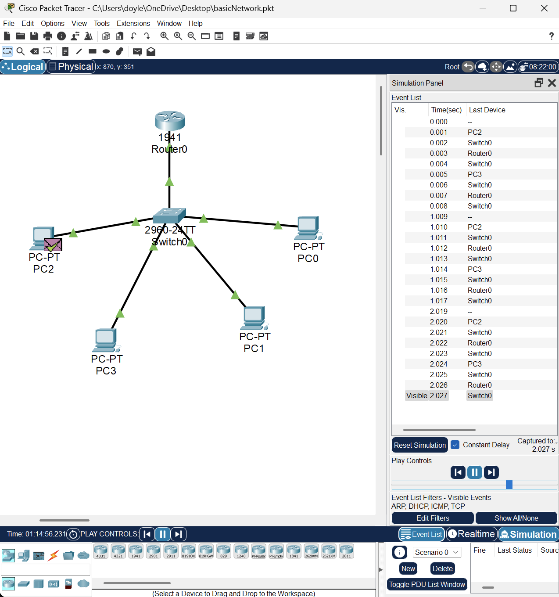This screenshot has width=559, height=597.
Task: Select End Devices category icon
Action: [x=24, y=556]
